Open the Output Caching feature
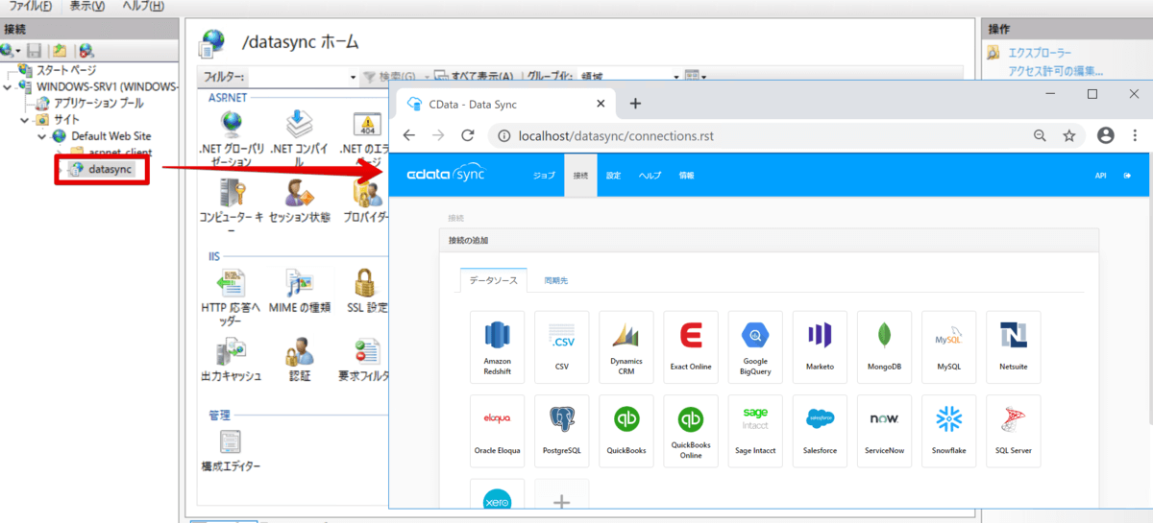Image resolution: width=1153 pixels, height=523 pixels. pos(232,359)
